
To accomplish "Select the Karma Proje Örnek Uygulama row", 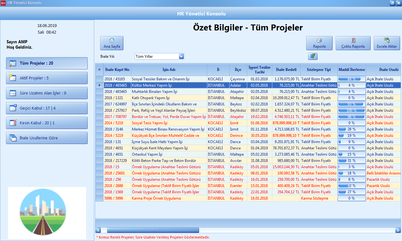I will click(x=156, y=198).
